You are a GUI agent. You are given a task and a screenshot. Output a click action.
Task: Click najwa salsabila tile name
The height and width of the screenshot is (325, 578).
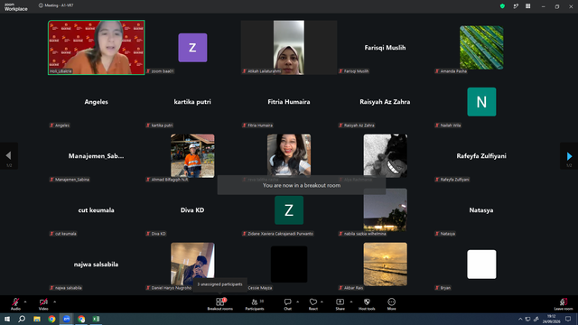pos(97,265)
